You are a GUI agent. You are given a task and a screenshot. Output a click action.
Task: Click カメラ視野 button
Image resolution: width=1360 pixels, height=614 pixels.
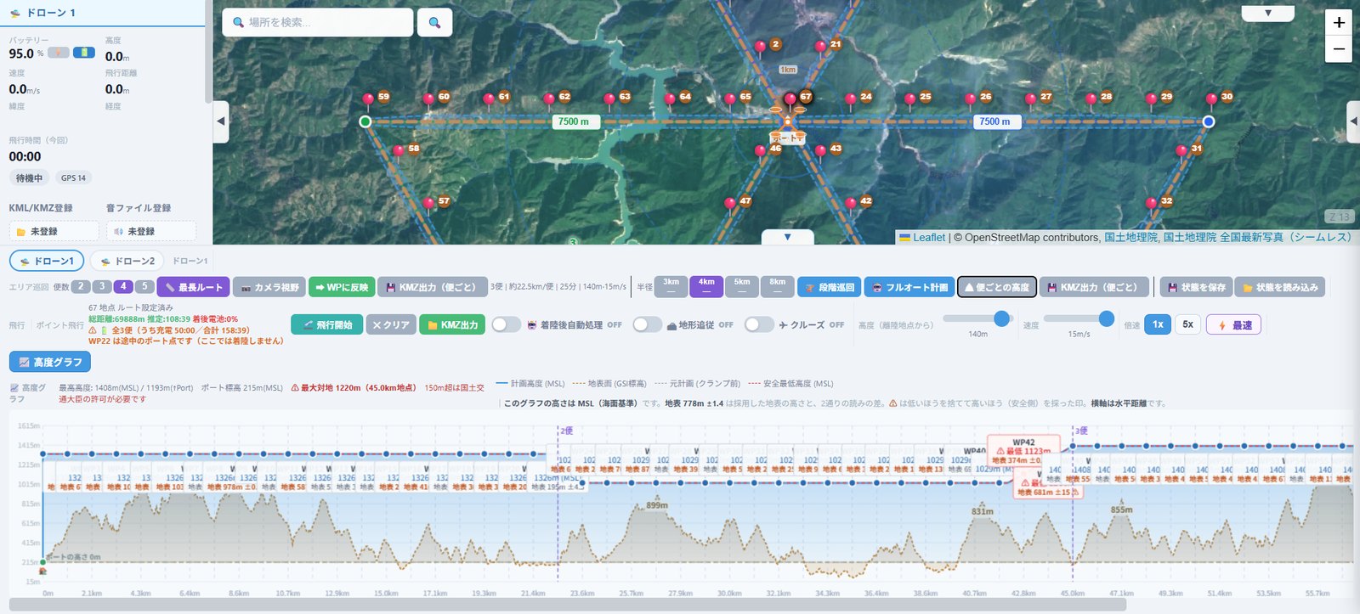(x=269, y=287)
